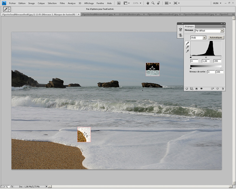Screen dimensions: 236x189
Task: Click the lower icon in the collapsed panel dock
Action: tap(180, 35)
